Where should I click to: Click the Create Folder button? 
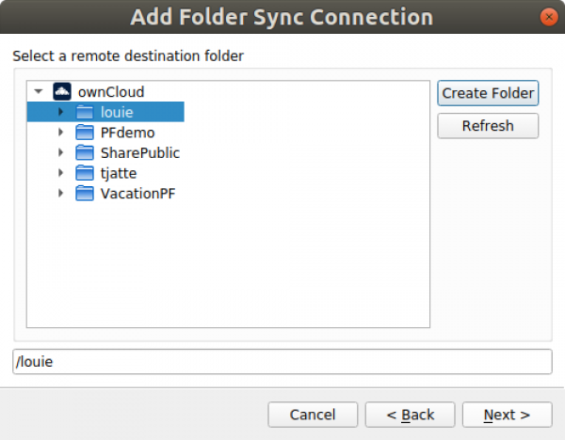(488, 93)
